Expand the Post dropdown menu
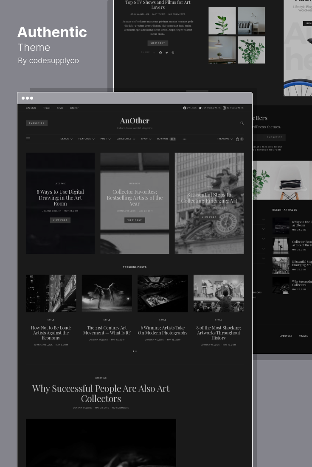 tap(106, 139)
